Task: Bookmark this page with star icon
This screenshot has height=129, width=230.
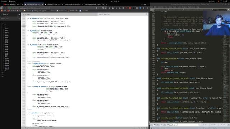Action: tap(106, 8)
